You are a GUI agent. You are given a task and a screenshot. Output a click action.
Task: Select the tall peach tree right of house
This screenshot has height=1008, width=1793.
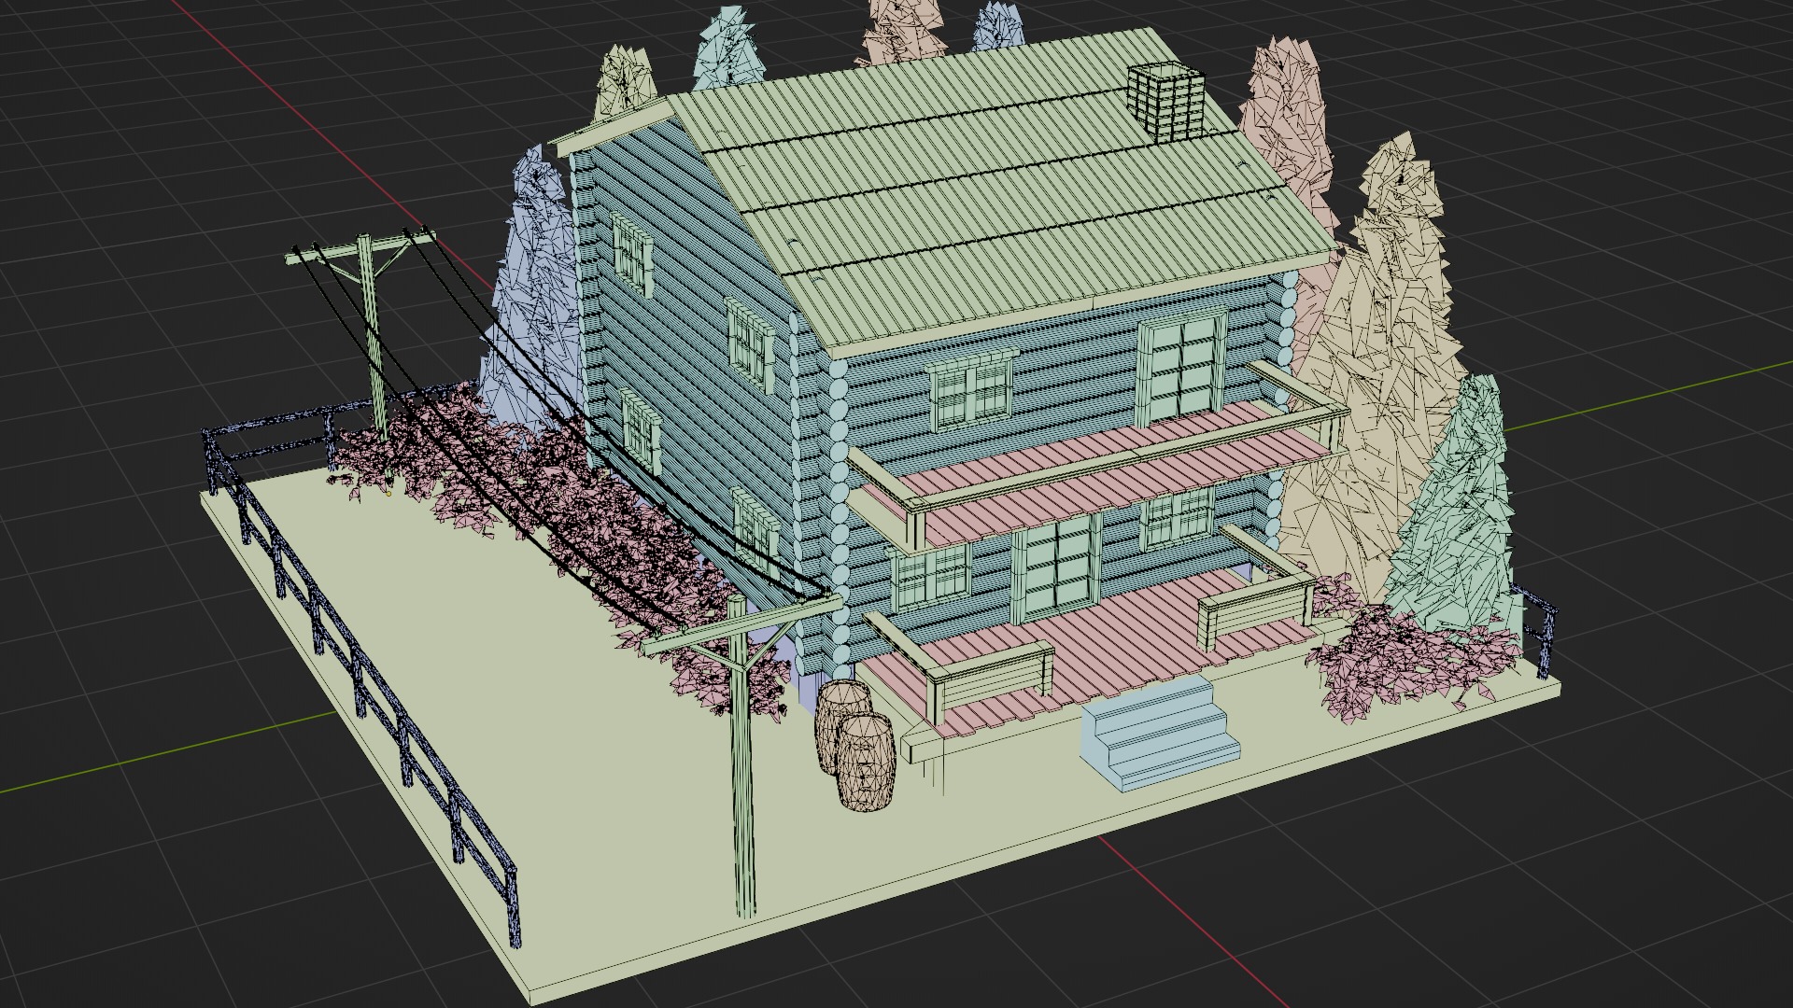[1368, 373]
